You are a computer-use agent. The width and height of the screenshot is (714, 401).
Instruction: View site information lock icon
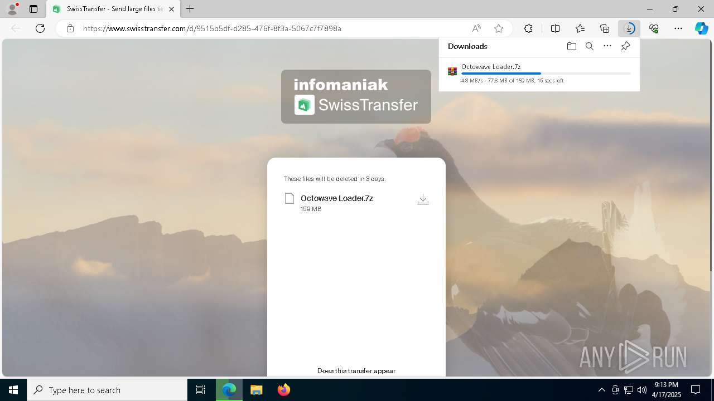(x=70, y=28)
